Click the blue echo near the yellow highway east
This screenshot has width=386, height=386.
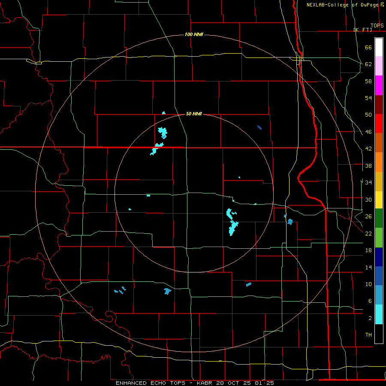coord(290,221)
